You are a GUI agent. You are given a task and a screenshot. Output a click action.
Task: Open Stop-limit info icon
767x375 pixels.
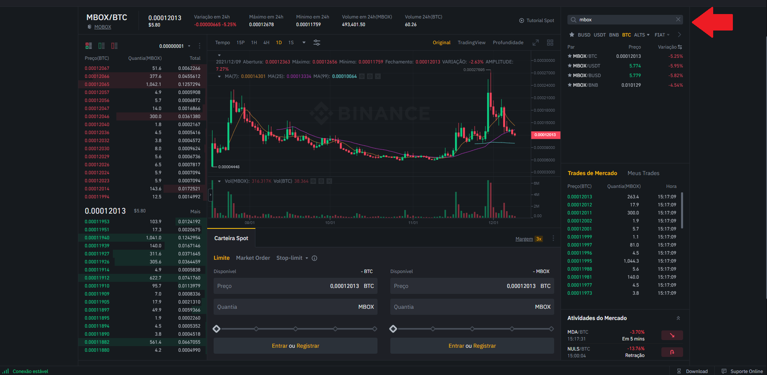(314, 258)
